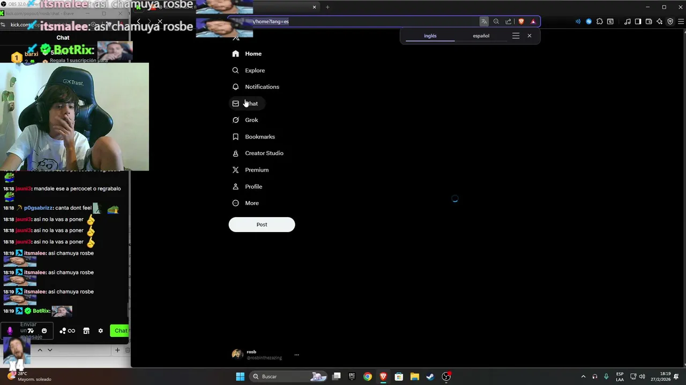The image size is (686, 385).
Task: Click the green Chat send button
Action: [x=120, y=330]
